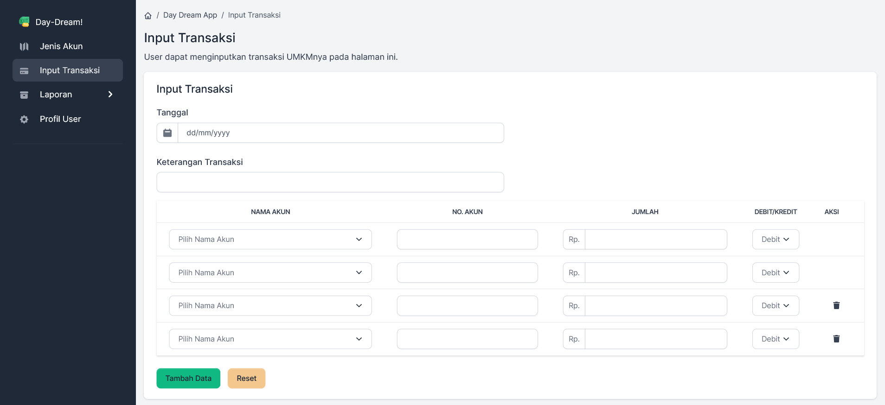Click the orange Reset button

coord(246,379)
